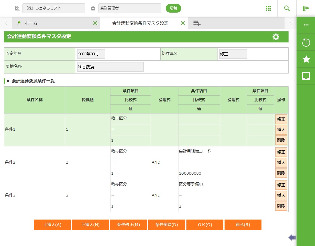Open the history clock icon in sidebar
This screenshot has height=246, width=315.
(x=306, y=42)
